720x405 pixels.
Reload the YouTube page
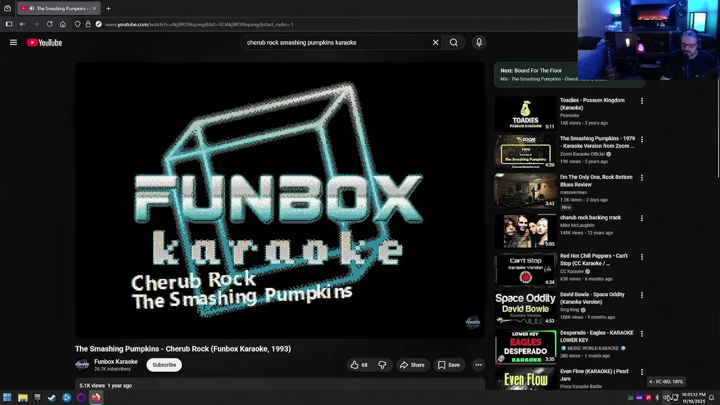[49, 24]
